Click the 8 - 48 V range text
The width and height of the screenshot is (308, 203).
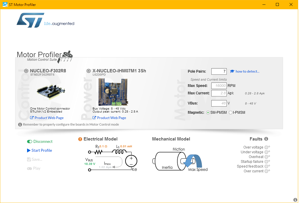pyautogui.click(x=251, y=103)
